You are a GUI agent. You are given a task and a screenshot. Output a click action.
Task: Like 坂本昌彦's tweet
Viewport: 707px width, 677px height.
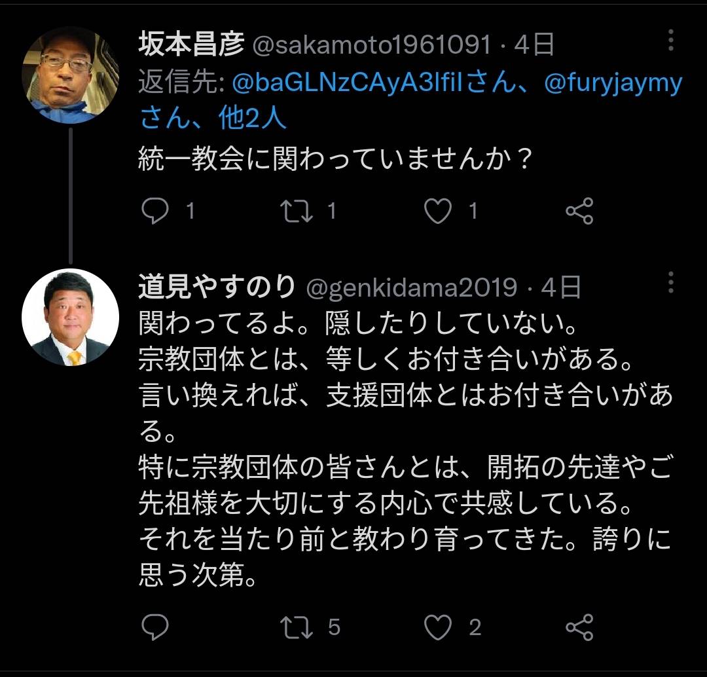tap(438, 211)
